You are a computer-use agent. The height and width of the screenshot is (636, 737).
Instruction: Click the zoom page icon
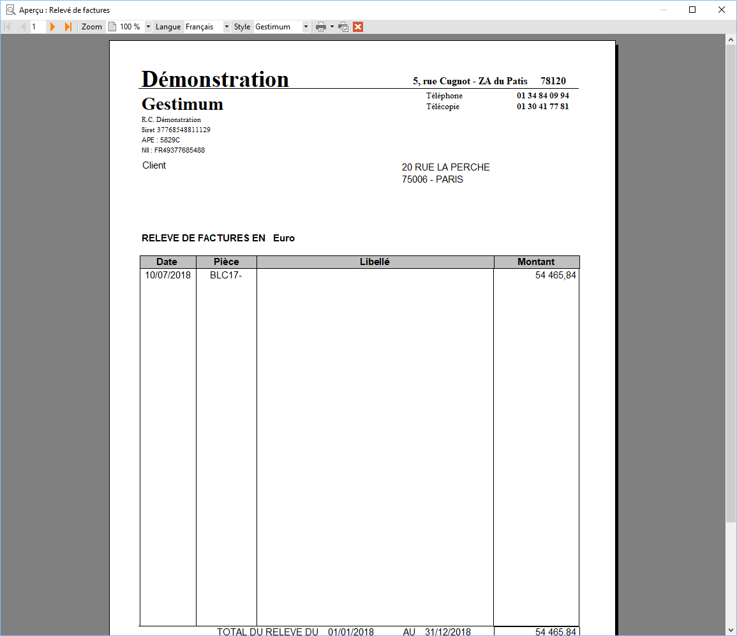tap(112, 27)
